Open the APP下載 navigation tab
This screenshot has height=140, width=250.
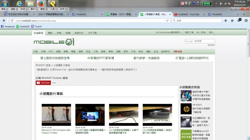[x=92, y=33]
